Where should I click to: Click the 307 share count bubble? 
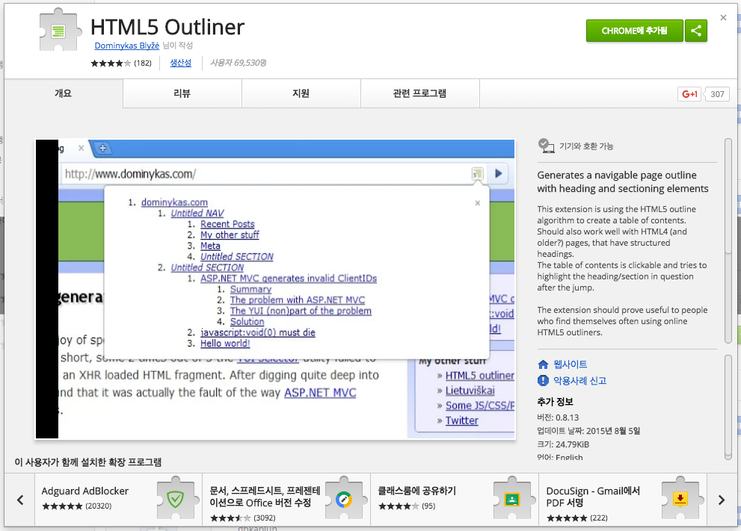(717, 94)
